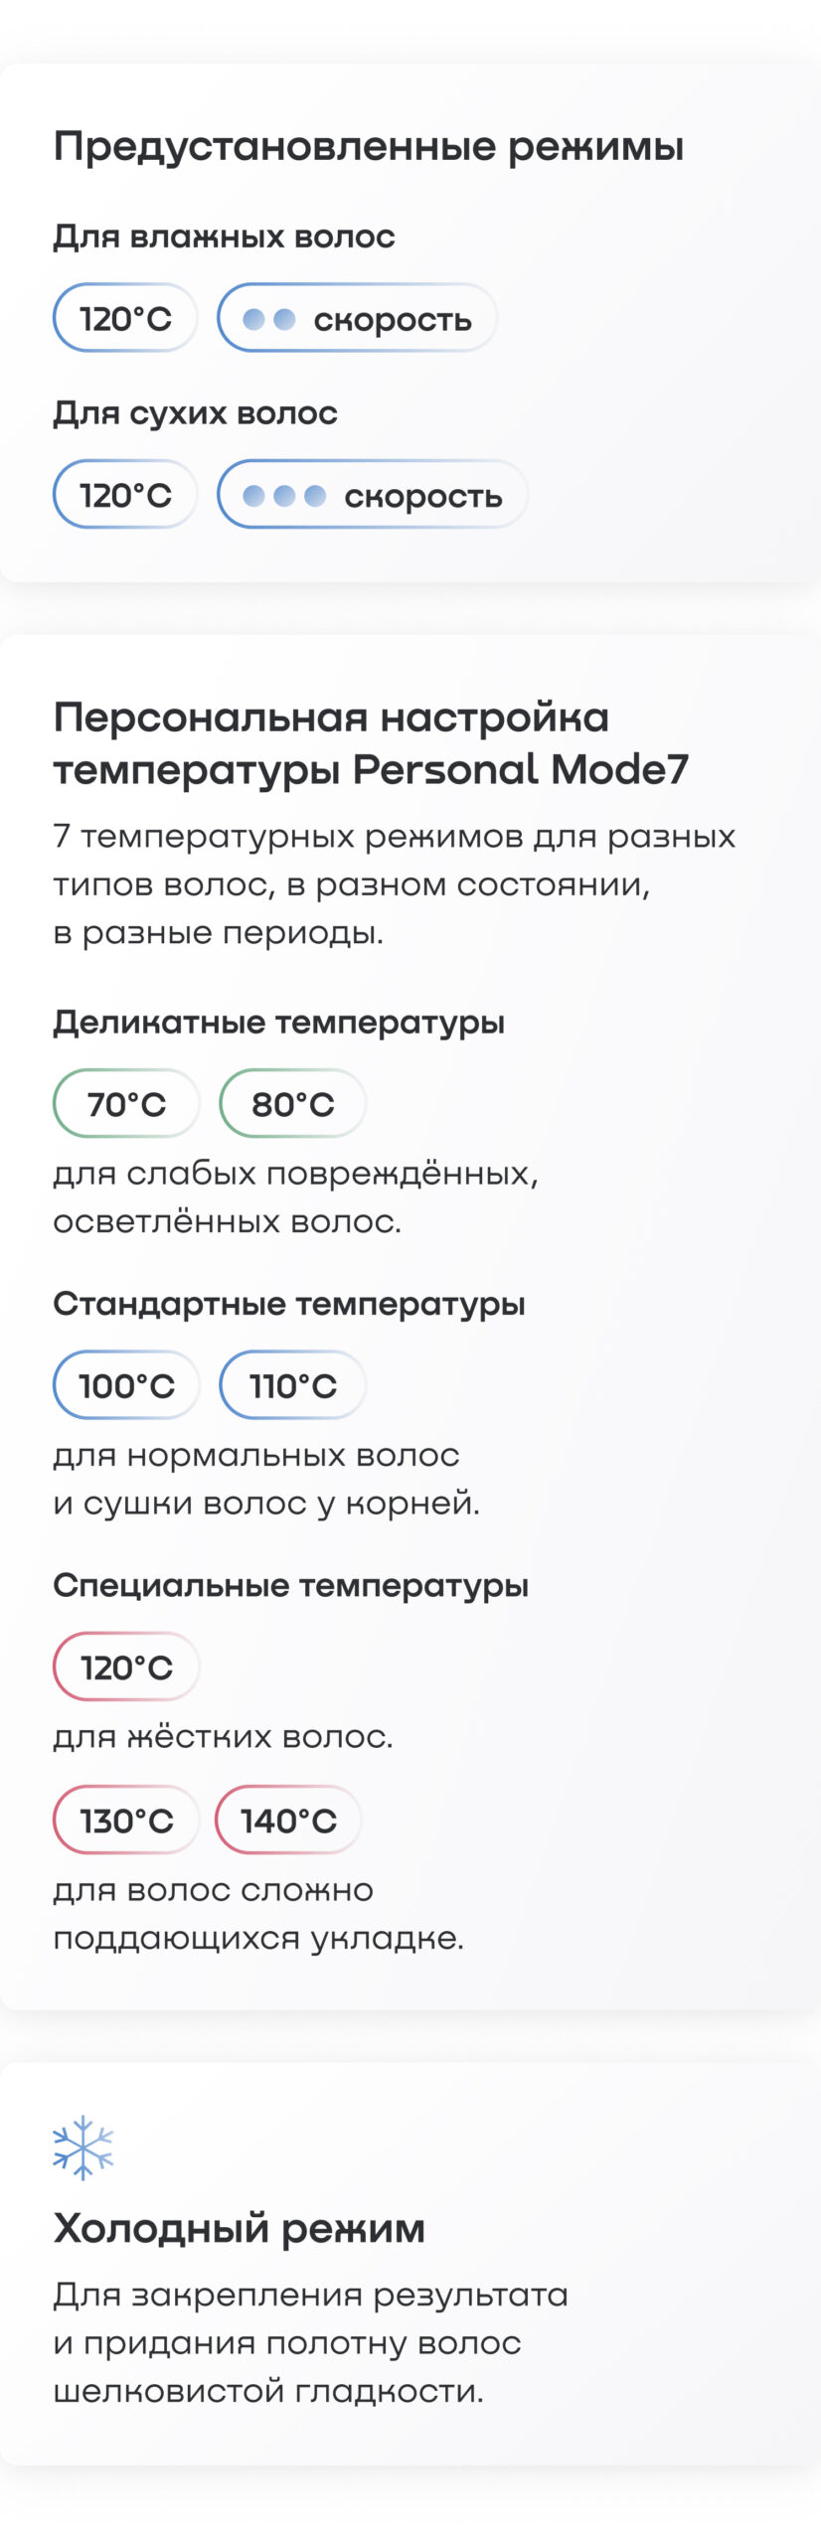Screen dimensions: 821x2544
Task: Pick the blue 110°C standard temperature
Action: click(x=293, y=1384)
